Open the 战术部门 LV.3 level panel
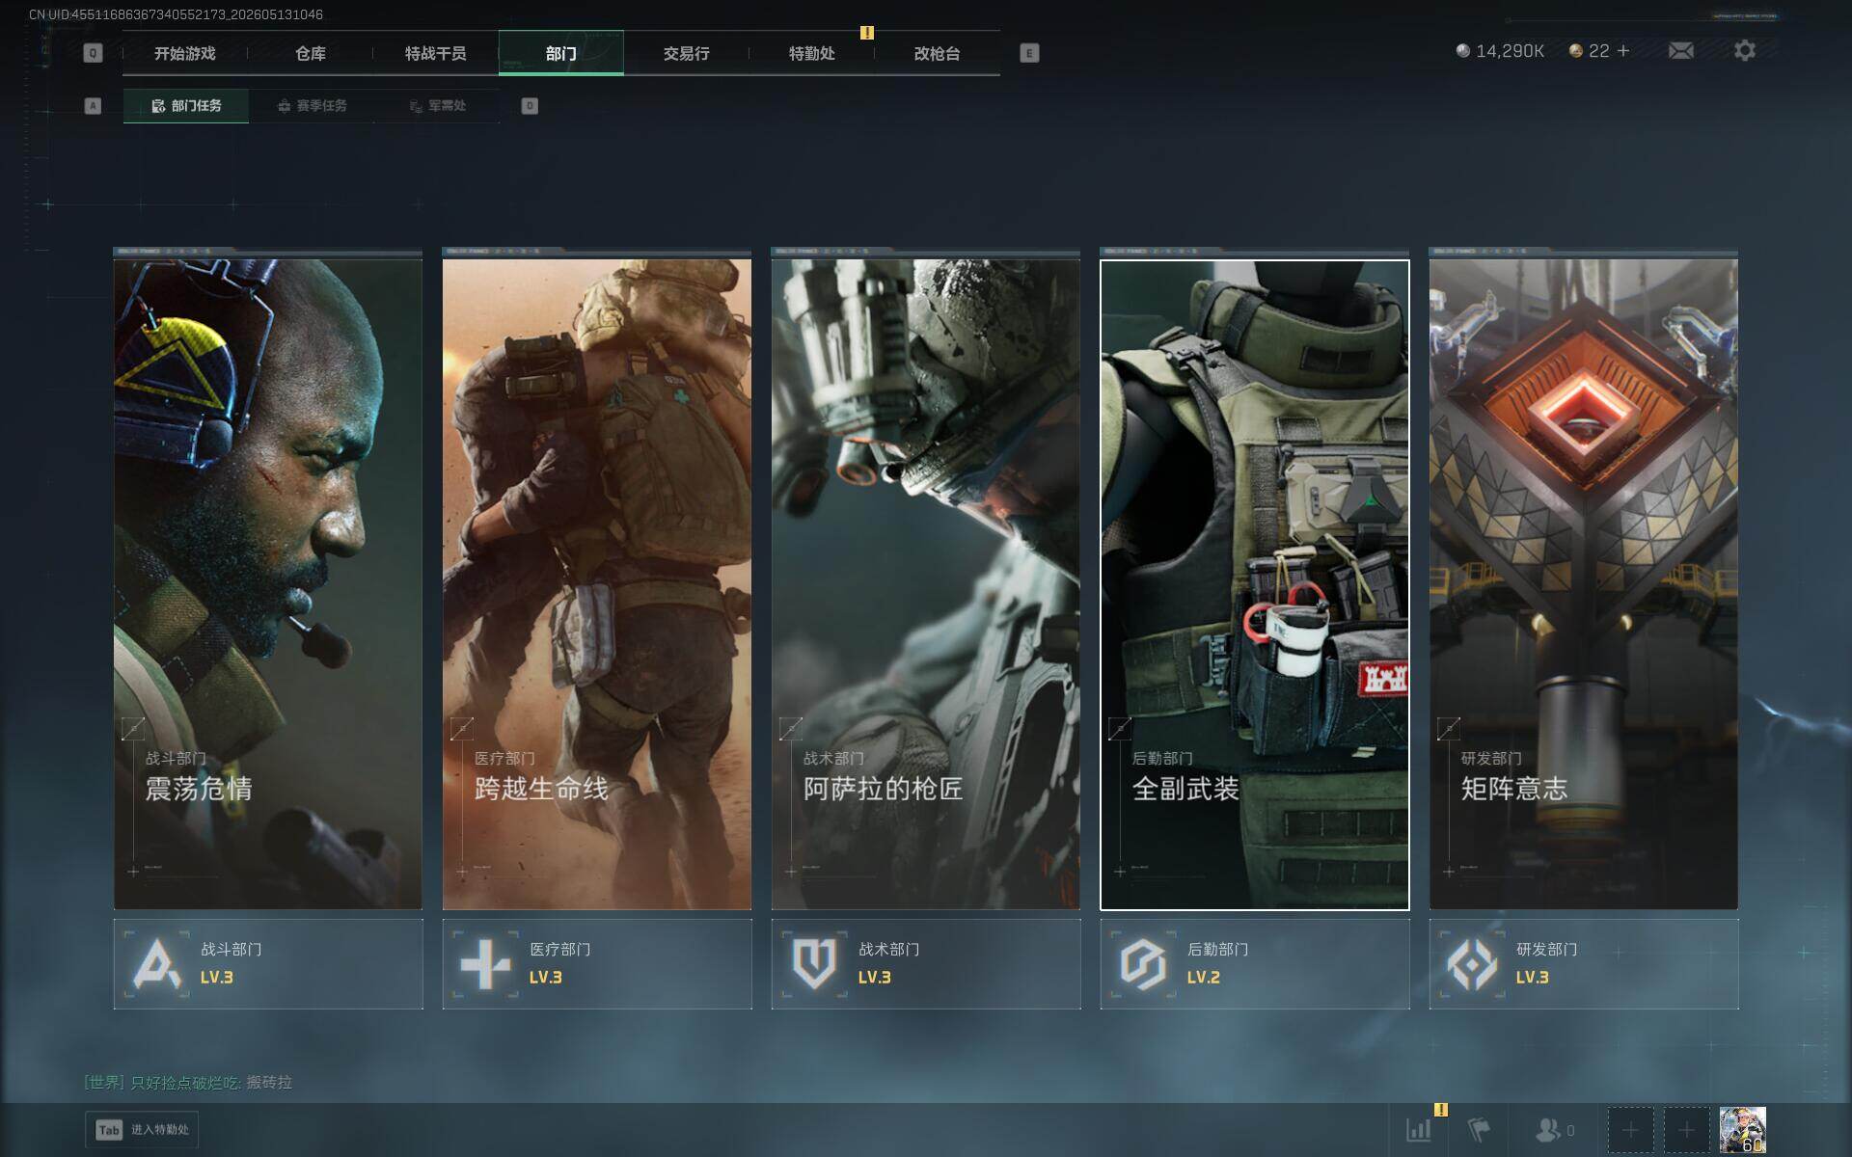Image resolution: width=1852 pixels, height=1157 pixels. 926,964
